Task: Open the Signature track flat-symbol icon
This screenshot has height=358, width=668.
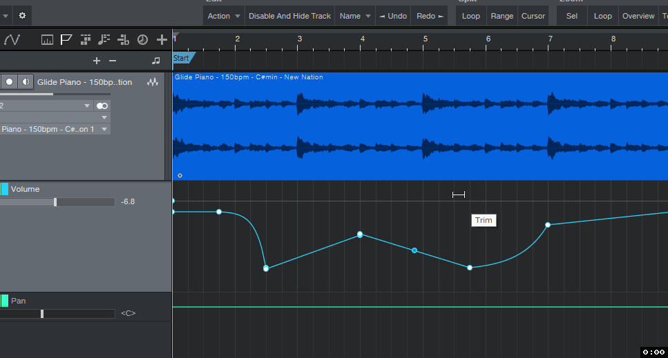Action: click(x=123, y=40)
